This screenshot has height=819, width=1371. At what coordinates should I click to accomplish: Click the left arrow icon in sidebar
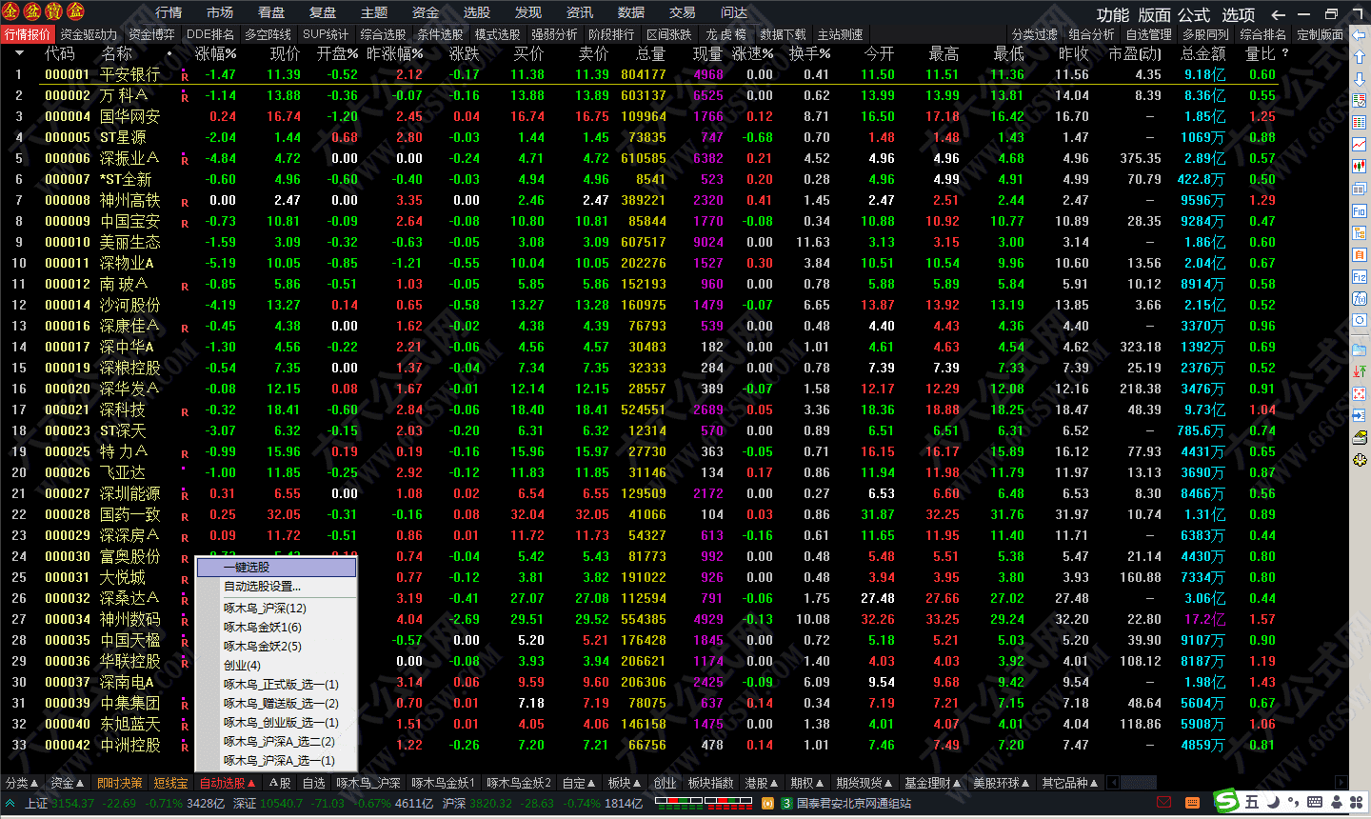point(1360,35)
